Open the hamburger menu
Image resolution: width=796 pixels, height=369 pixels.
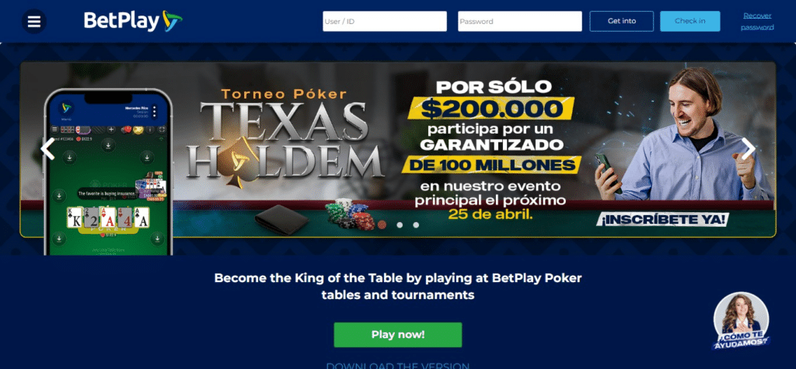(34, 21)
